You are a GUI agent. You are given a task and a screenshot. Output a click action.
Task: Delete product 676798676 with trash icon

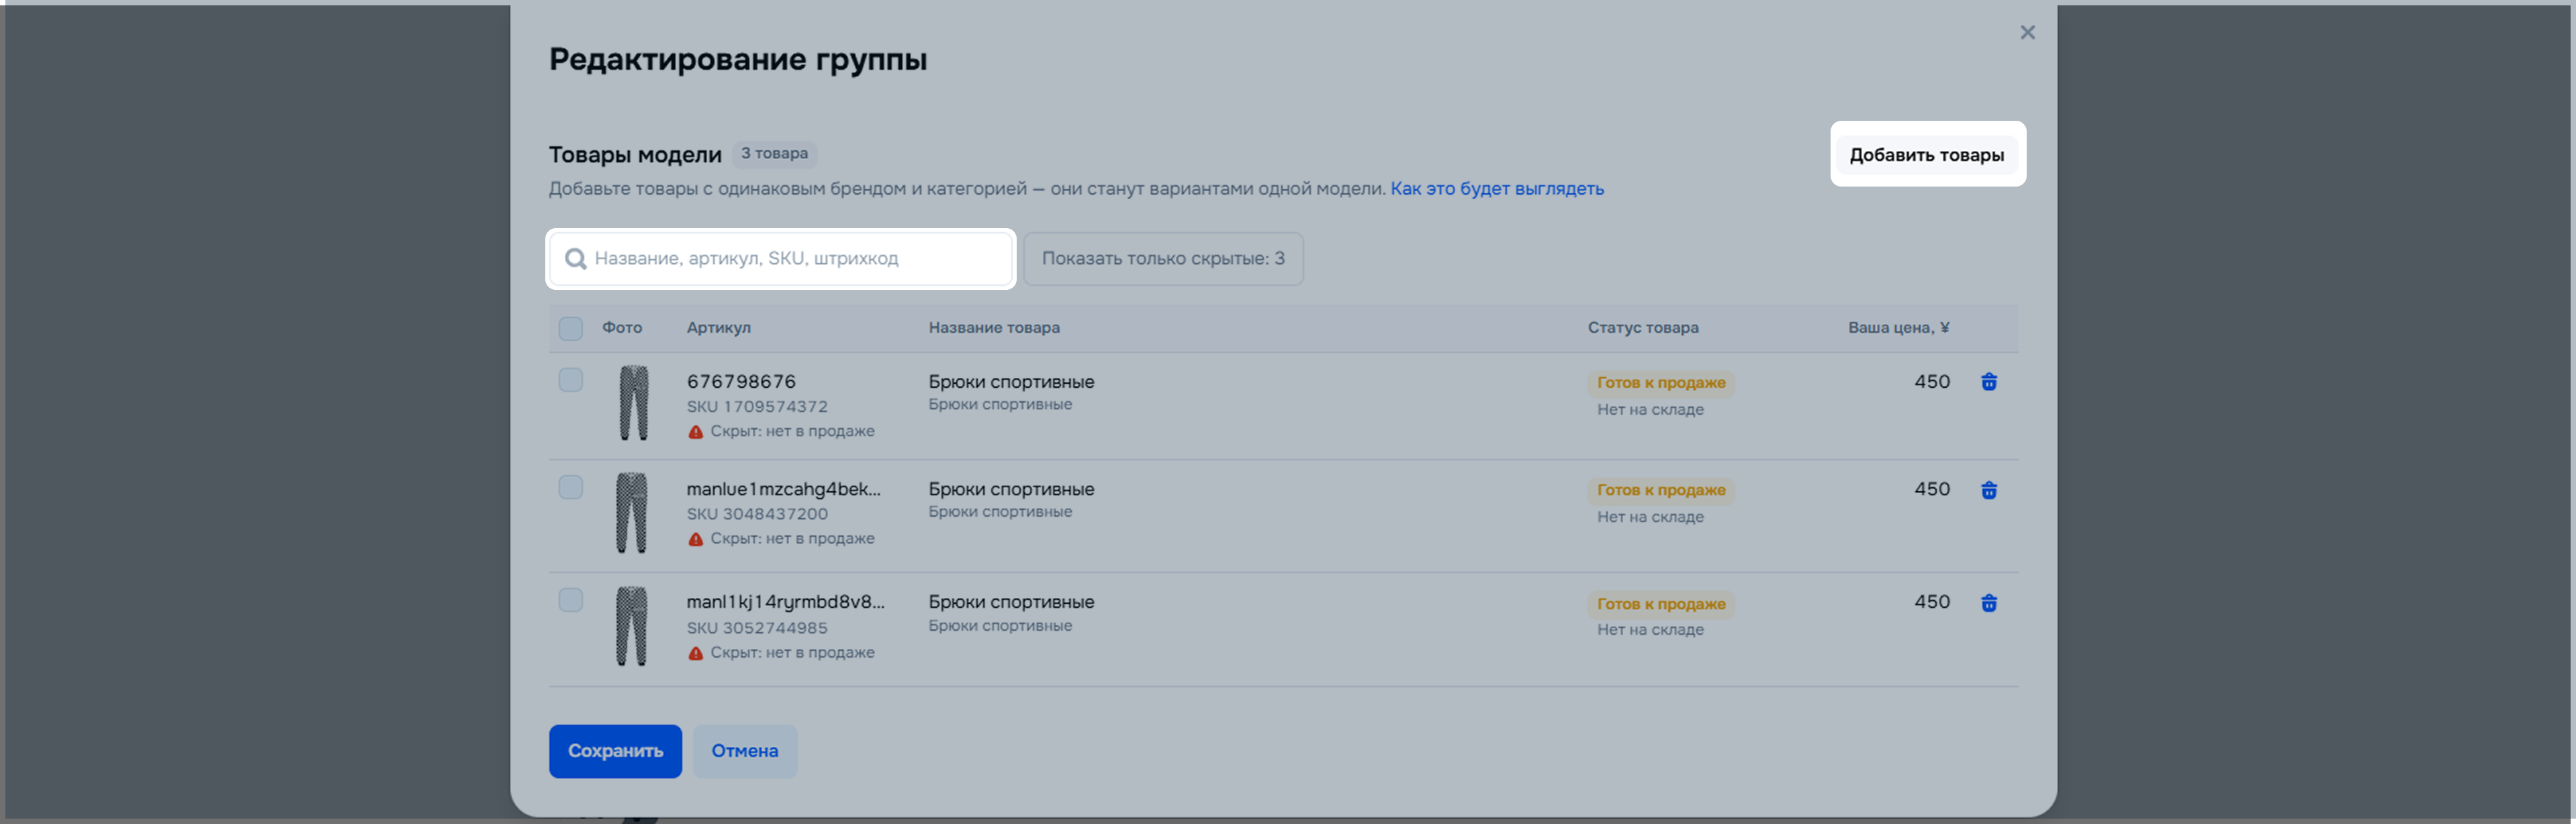tap(1988, 382)
